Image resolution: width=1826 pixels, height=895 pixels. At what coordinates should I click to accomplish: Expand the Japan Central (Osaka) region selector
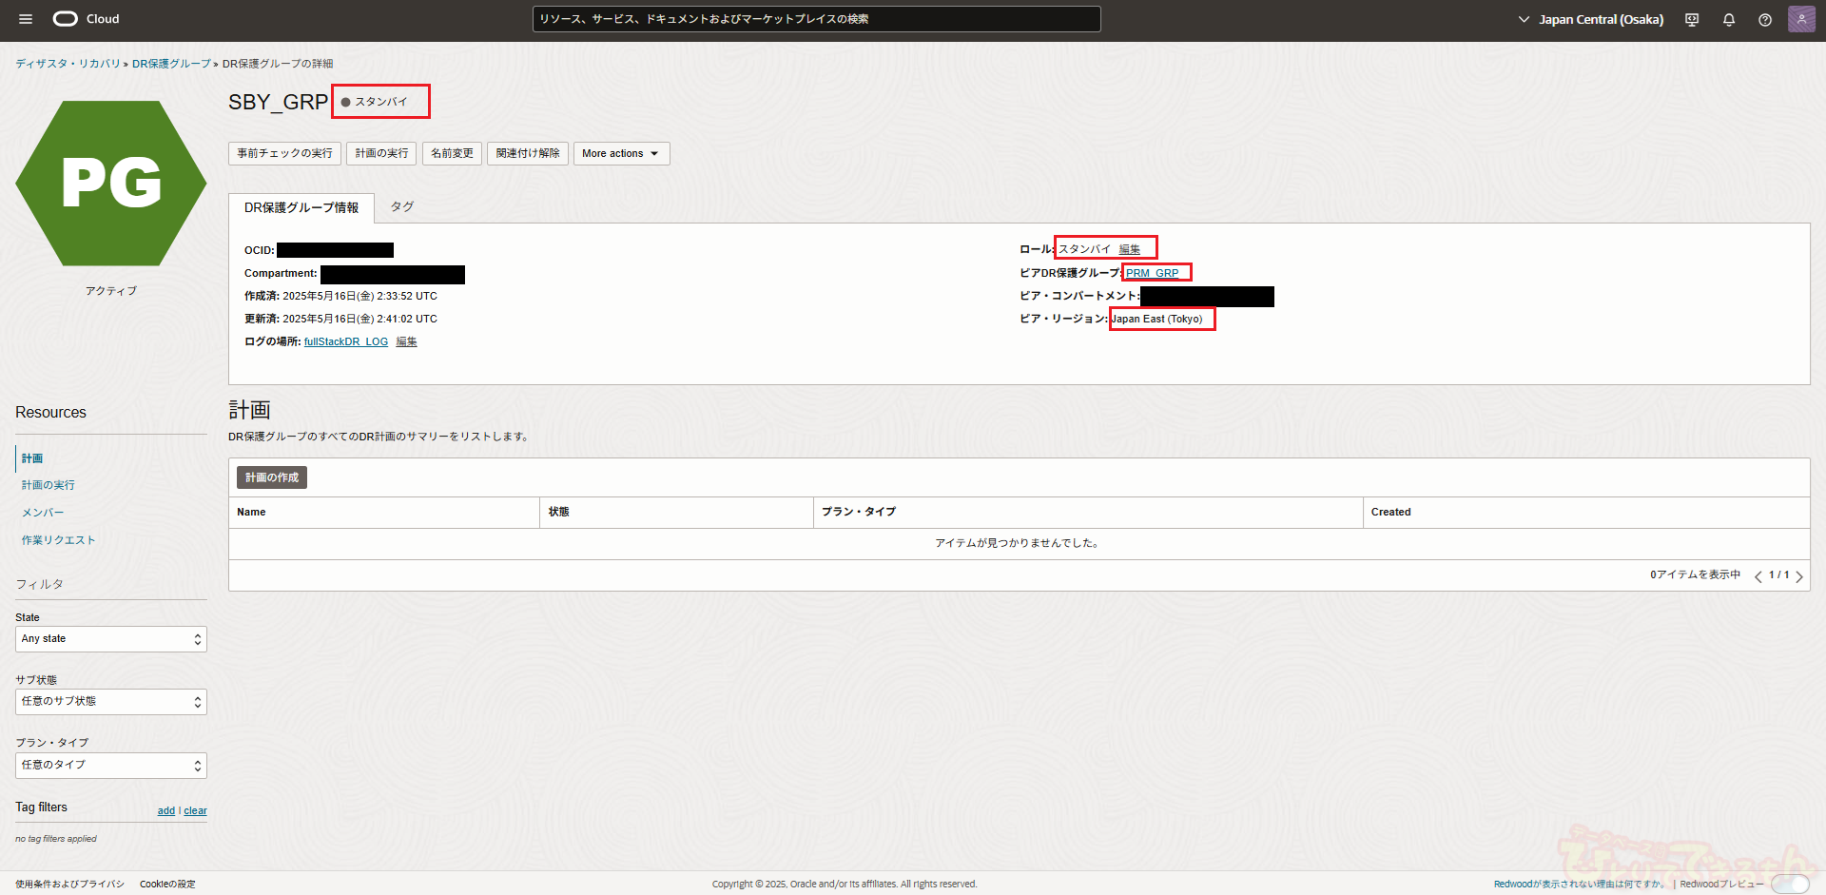(x=1591, y=19)
